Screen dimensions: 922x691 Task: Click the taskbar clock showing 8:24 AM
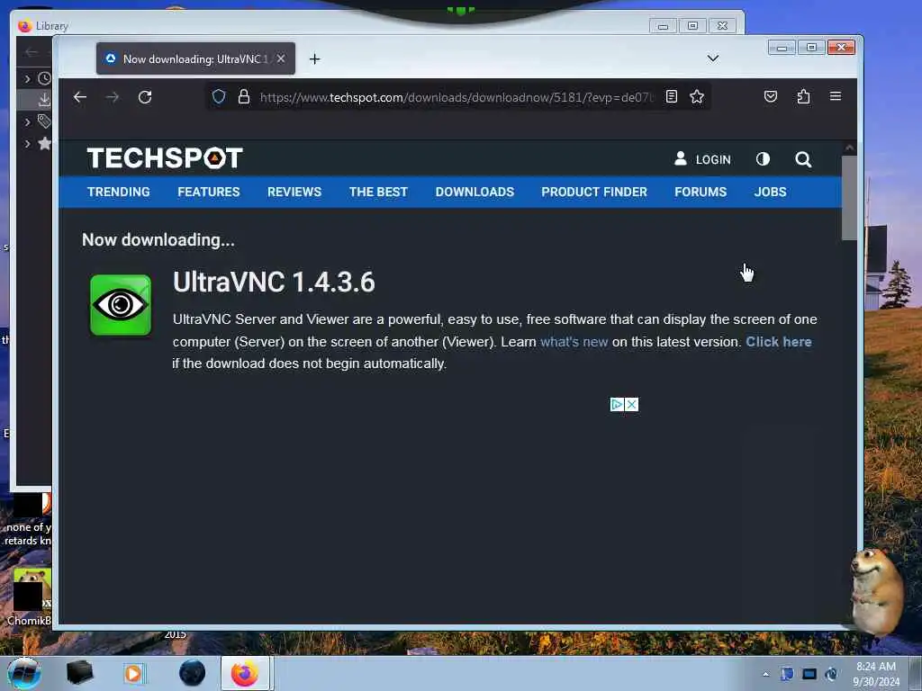[x=876, y=674]
